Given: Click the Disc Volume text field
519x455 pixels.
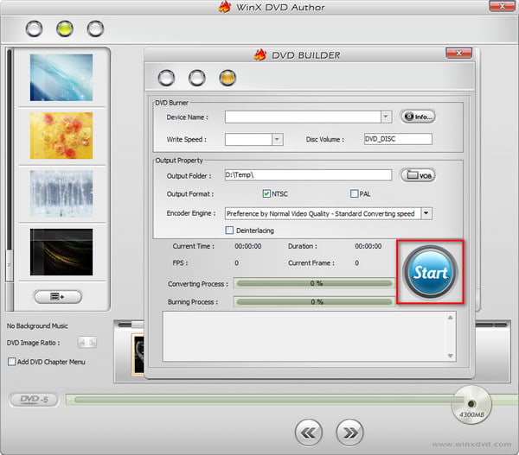Looking at the screenshot, I should (397, 139).
